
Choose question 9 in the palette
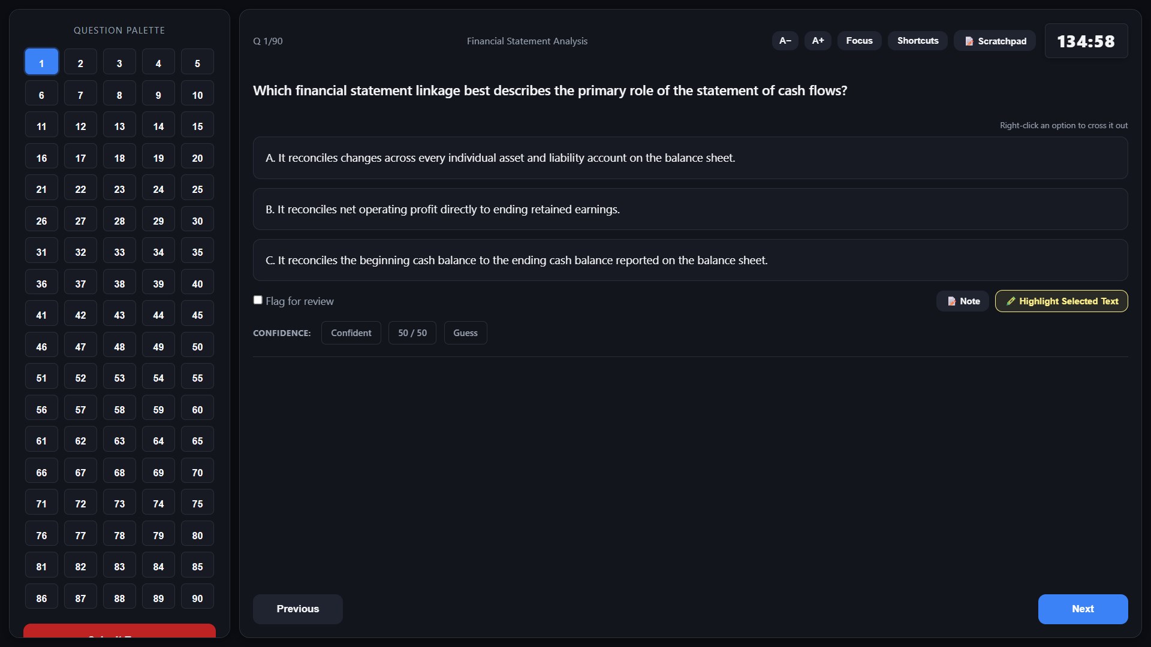(x=158, y=94)
